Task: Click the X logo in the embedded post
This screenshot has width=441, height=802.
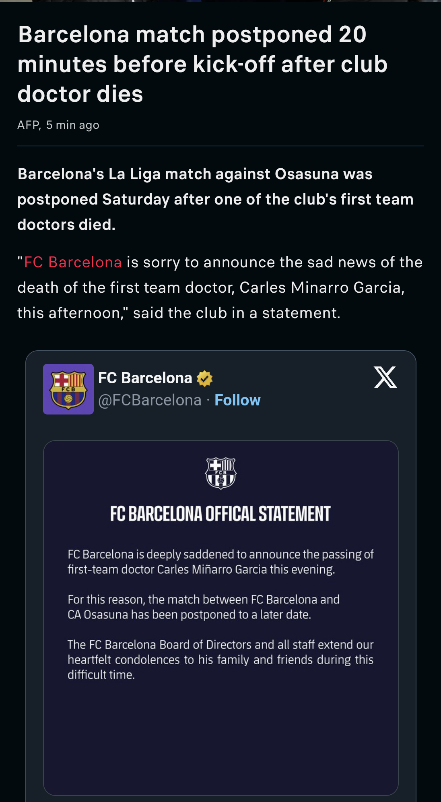Action: (385, 377)
